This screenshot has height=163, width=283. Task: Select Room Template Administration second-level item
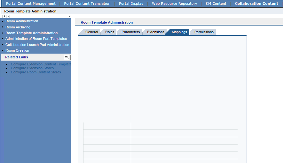point(30,11)
